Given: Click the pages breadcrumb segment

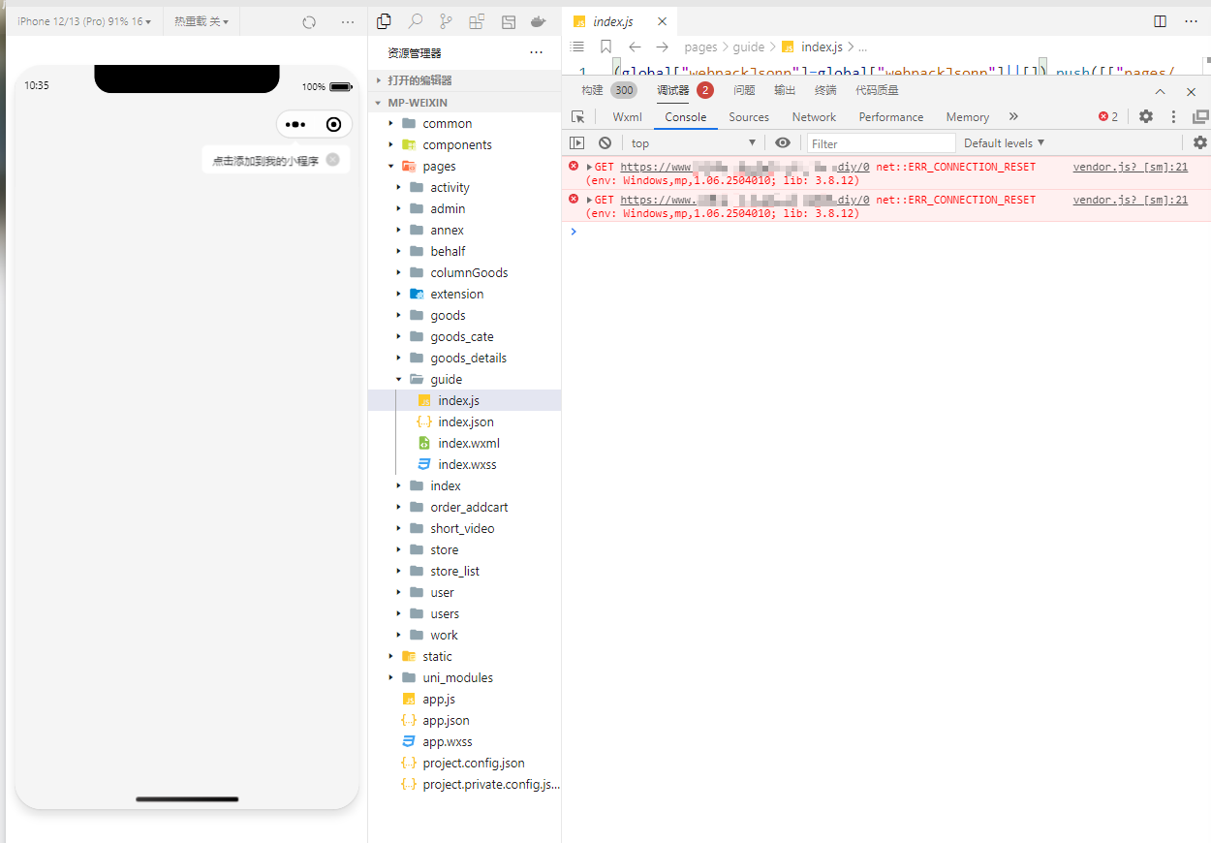Looking at the screenshot, I should coord(700,47).
